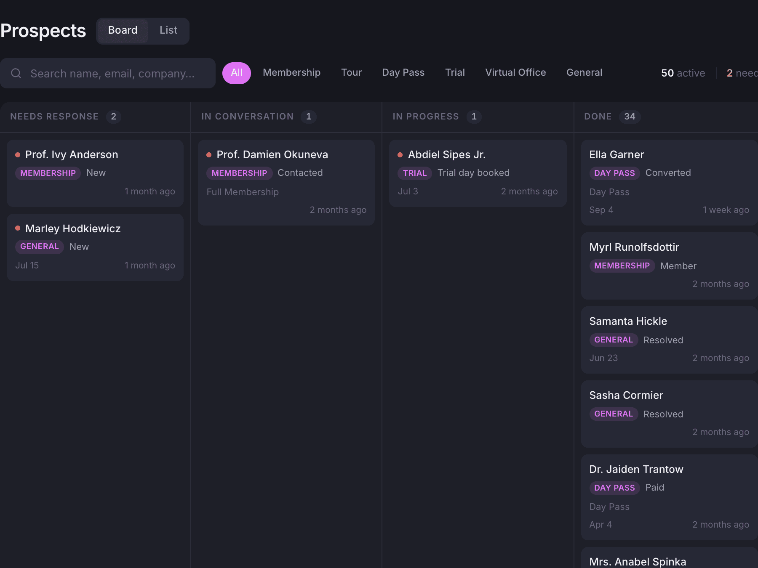Click the Done count badge 34
This screenshot has height=568, width=758.
click(630, 117)
